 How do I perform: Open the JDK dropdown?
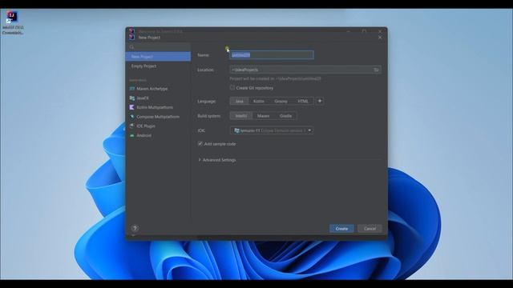(x=272, y=130)
